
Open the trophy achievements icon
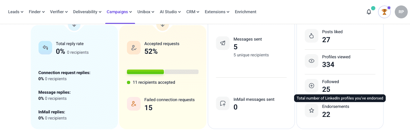coord(384,12)
